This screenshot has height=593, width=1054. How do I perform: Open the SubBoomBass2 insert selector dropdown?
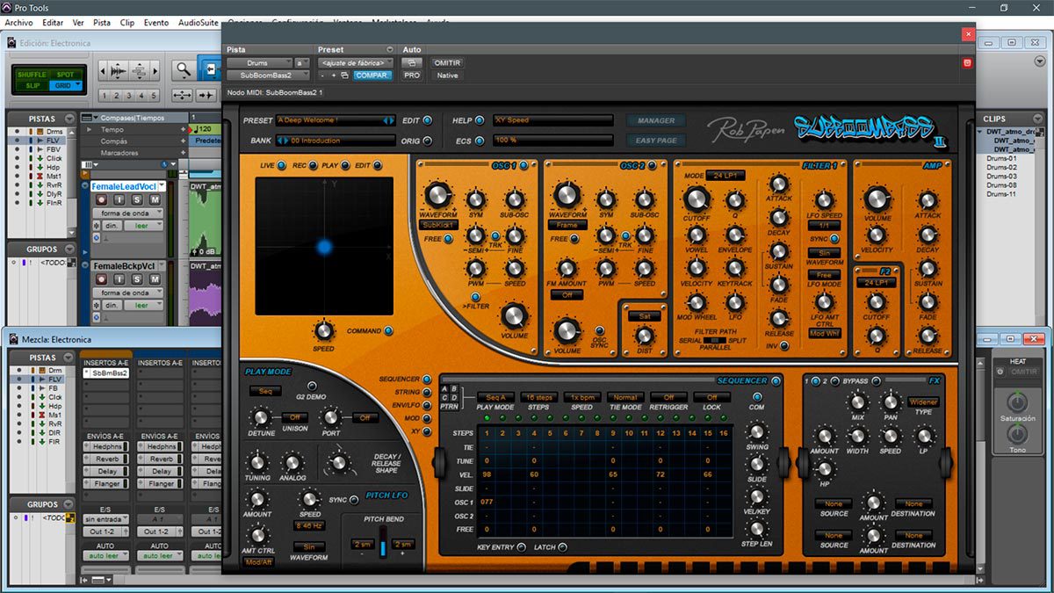pos(268,76)
